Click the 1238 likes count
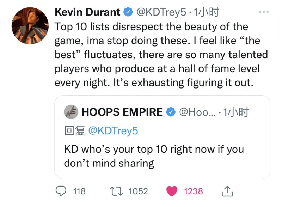The height and width of the screenshot is (207, 282). (194, 191)
